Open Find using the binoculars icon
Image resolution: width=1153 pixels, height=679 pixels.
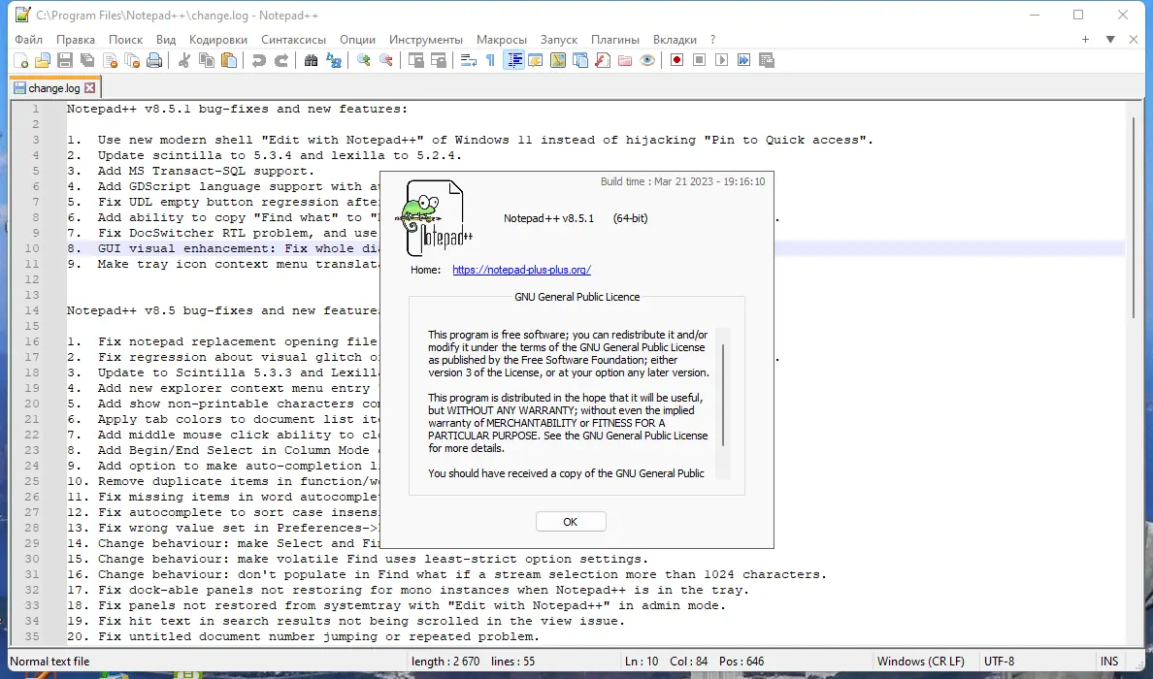(313, 60)
